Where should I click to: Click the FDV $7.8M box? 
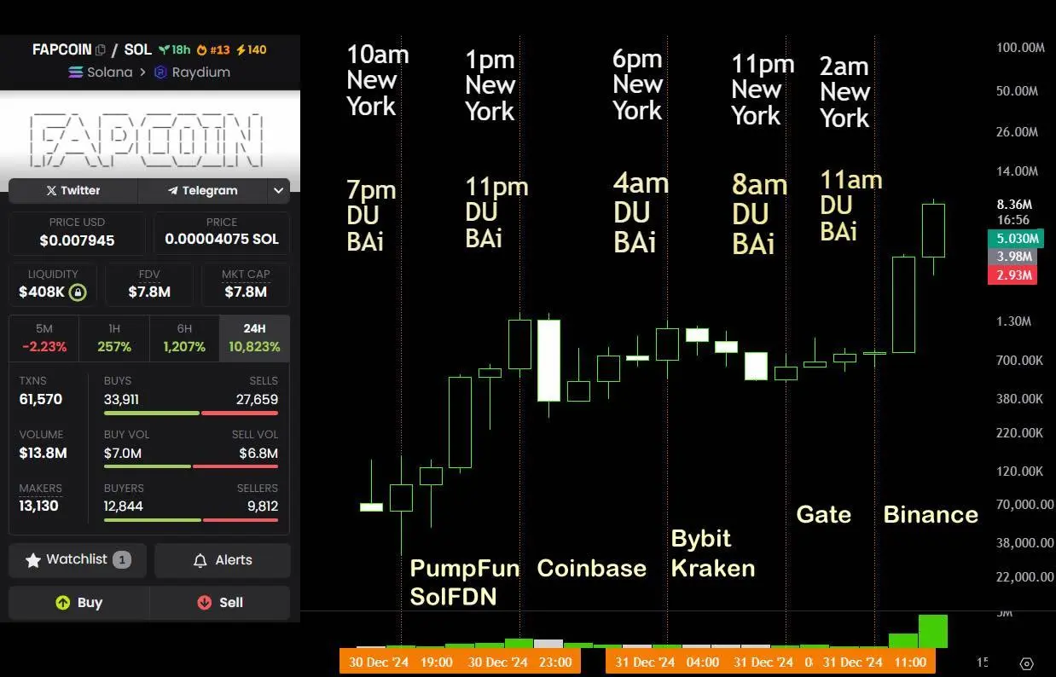point(149,285)
